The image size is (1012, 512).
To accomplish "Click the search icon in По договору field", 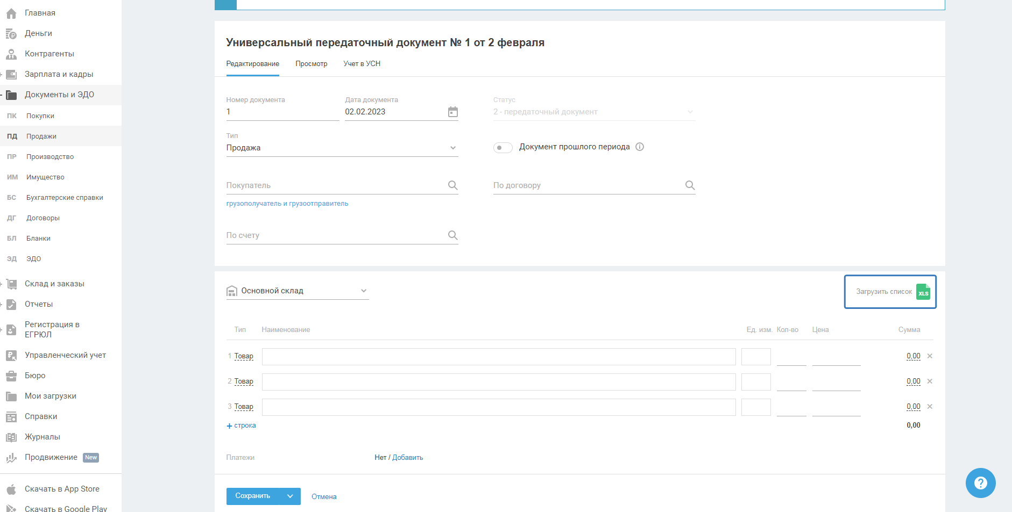I will pyautogui.click(x=690, y=185).
